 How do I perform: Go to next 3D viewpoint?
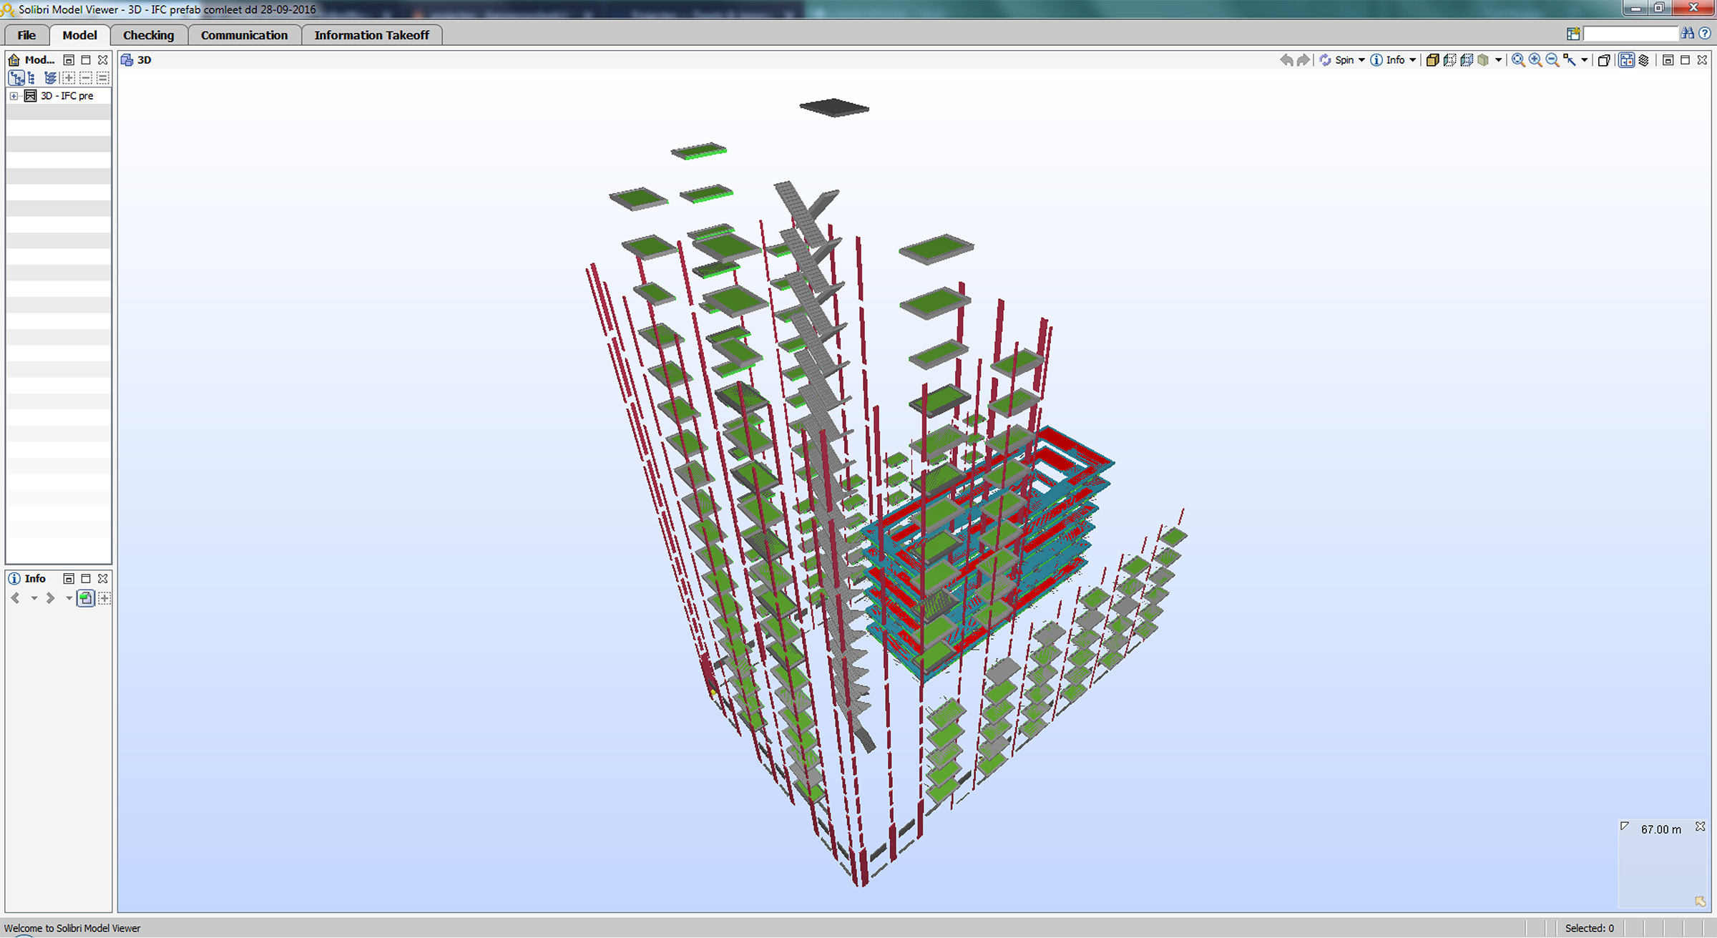1303,60
